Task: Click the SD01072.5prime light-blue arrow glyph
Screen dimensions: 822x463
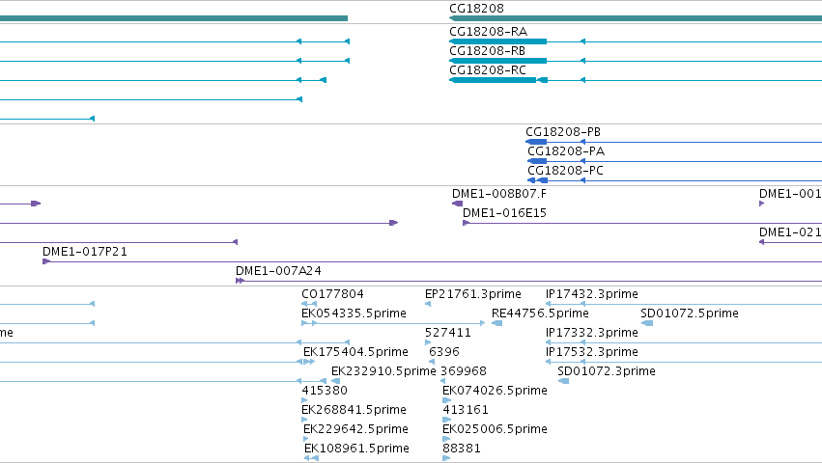Action: (647, 323)
